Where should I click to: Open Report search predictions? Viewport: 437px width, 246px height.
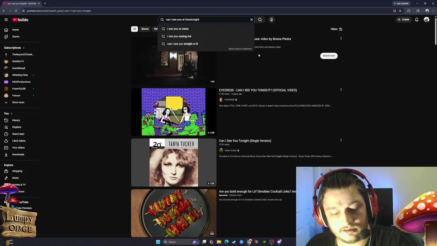[x=240, y=49]
